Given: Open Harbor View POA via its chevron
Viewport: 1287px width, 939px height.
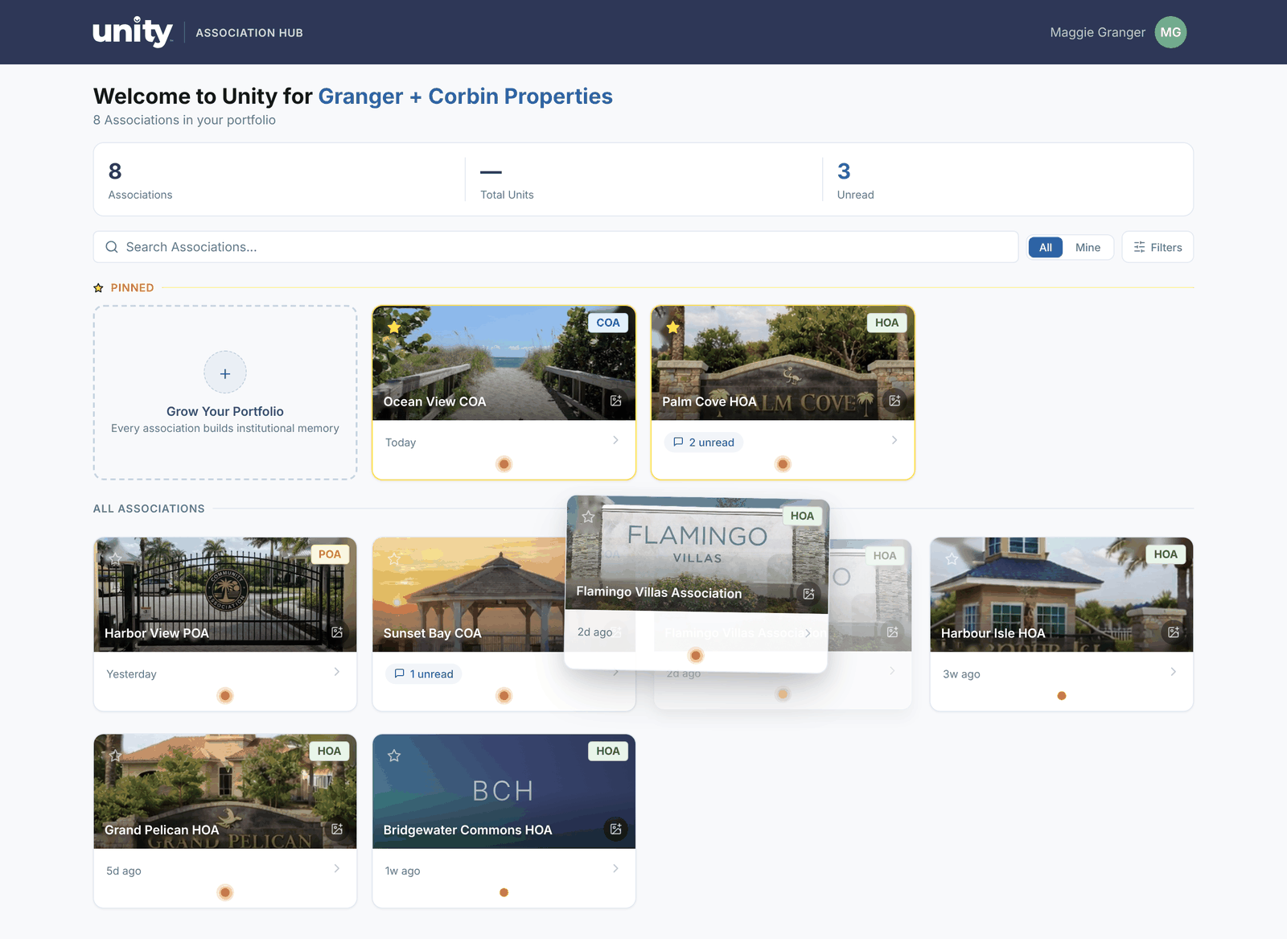Looking at the screenshot, I should click(336, 672).
